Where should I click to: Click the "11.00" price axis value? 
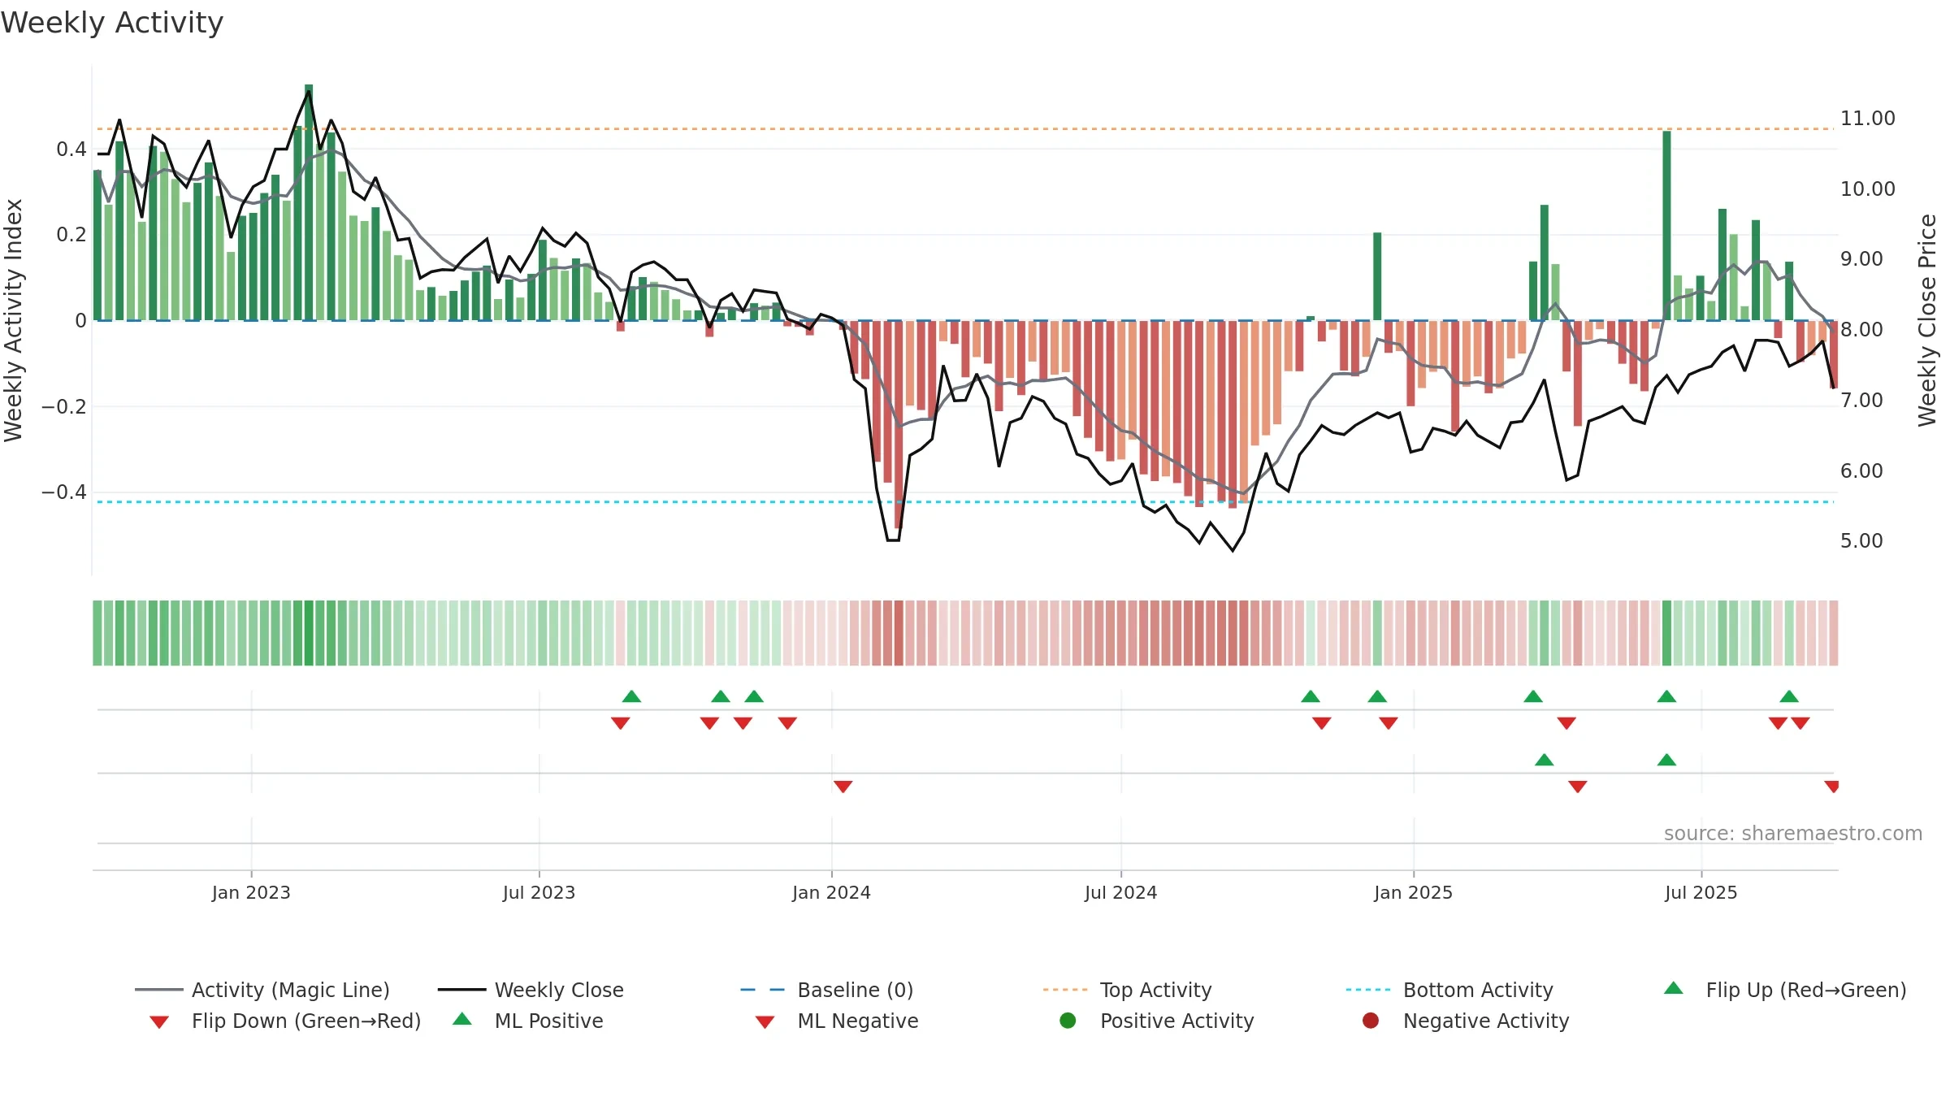tap(1867, 119)
